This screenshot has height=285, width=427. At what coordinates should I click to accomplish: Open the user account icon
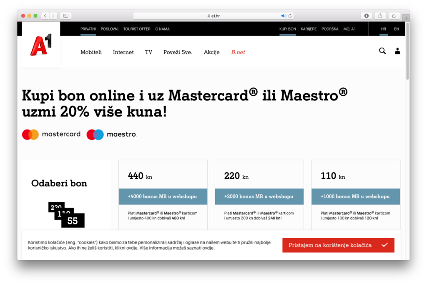397,51
